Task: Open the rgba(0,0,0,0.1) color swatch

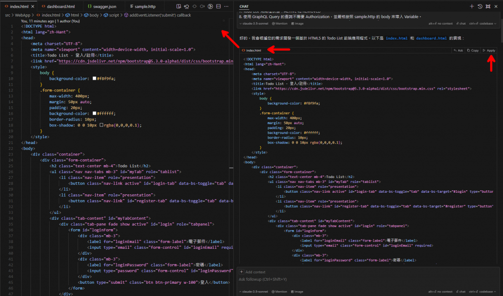Action: pyautogui.click(x=101, y=125)
